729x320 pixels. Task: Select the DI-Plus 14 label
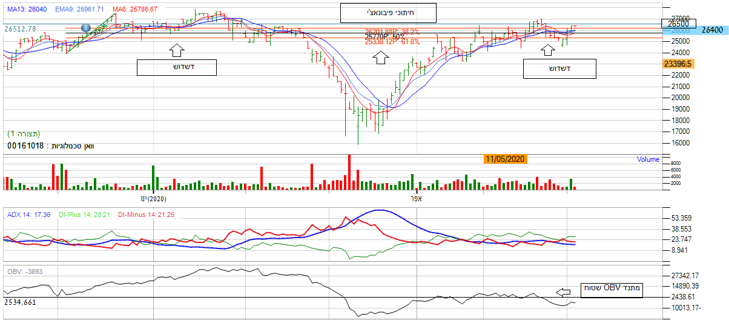85,214
